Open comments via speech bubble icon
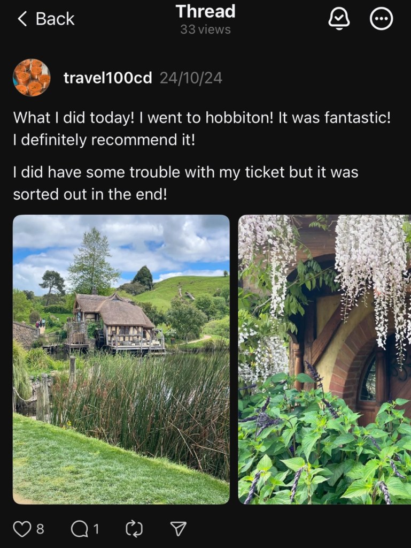411x548 pixels. pyautogui.click(x=79, y=529)
